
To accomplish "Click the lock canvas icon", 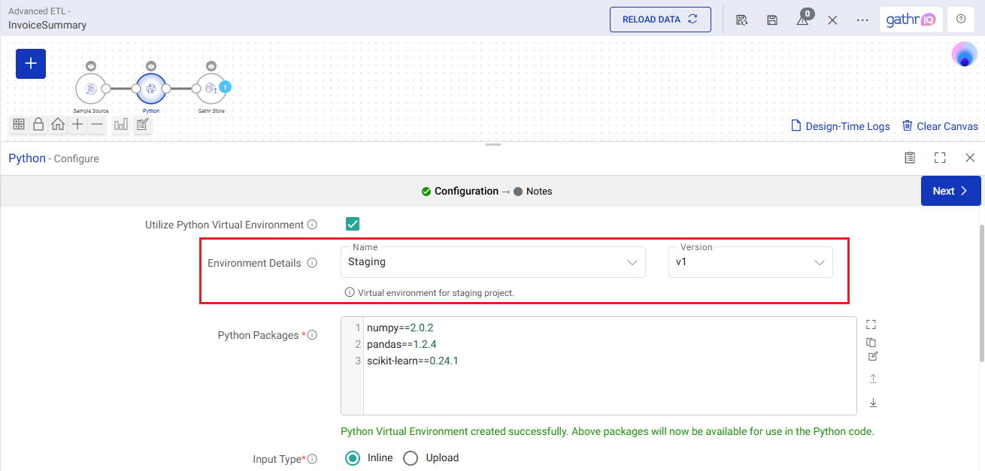I will tap(38, 125).
